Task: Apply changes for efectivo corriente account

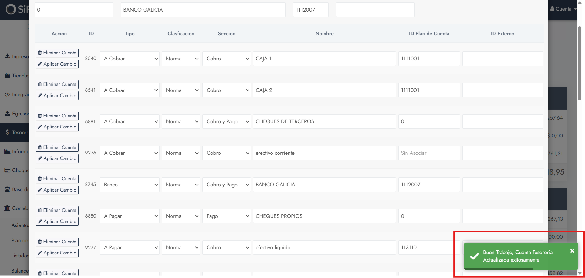Action: (x=57, y=158)
